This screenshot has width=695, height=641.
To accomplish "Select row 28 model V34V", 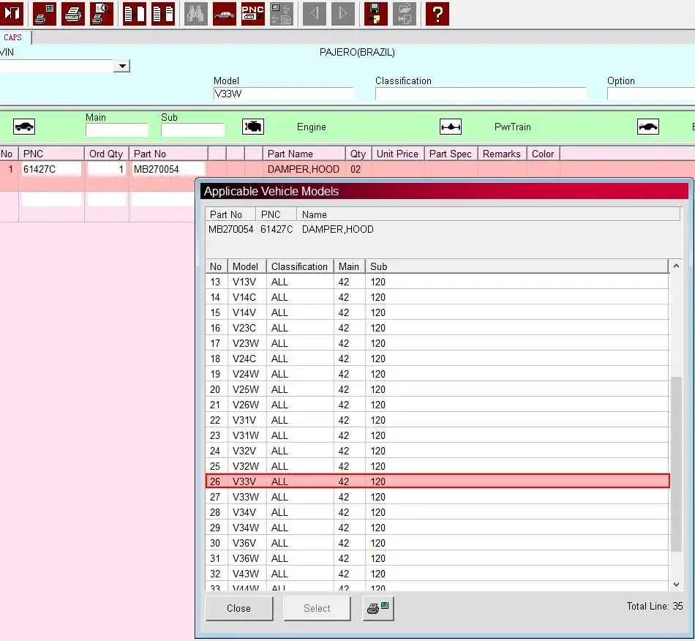I will (x=437, y=512).
